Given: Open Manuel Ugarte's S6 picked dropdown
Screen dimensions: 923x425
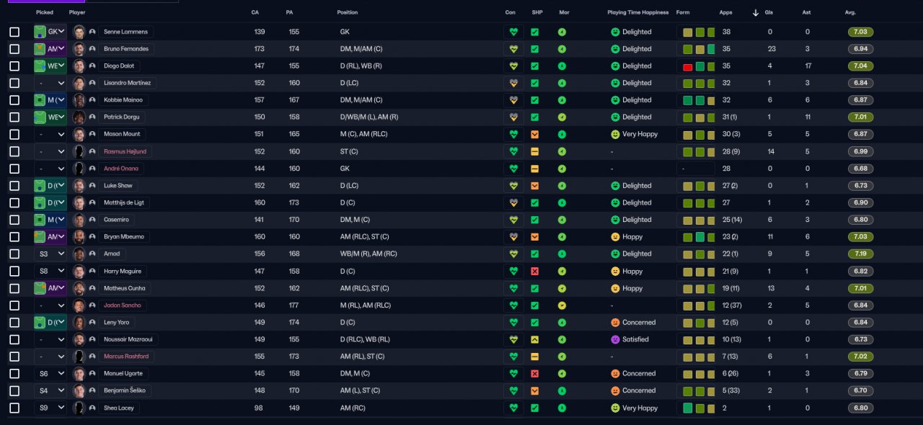Looking at the screenshot, I should tap(50, 373).
